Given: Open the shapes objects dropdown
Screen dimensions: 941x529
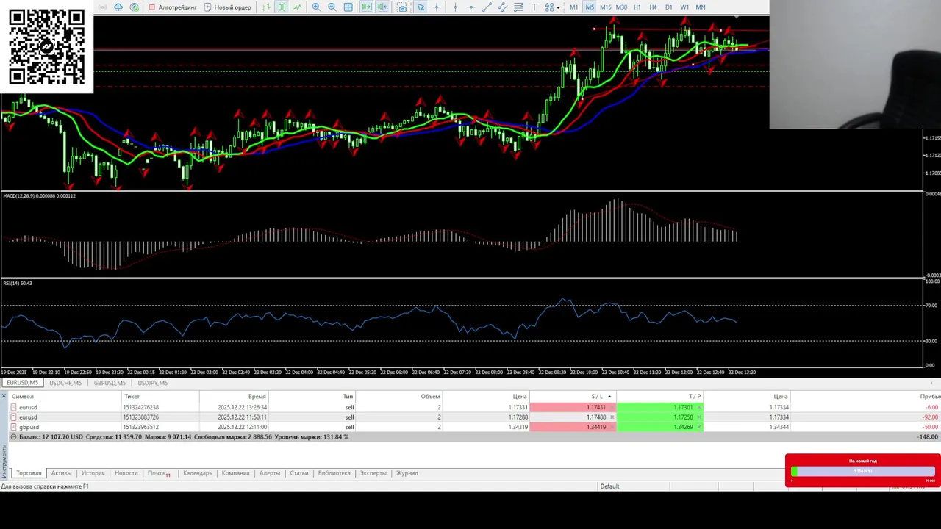Looking at the screenshot, I should pos(552,7).
